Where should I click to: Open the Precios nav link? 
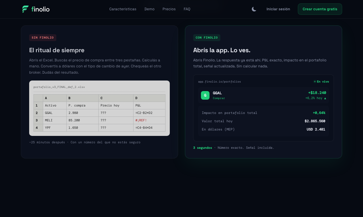pos(169,9)
